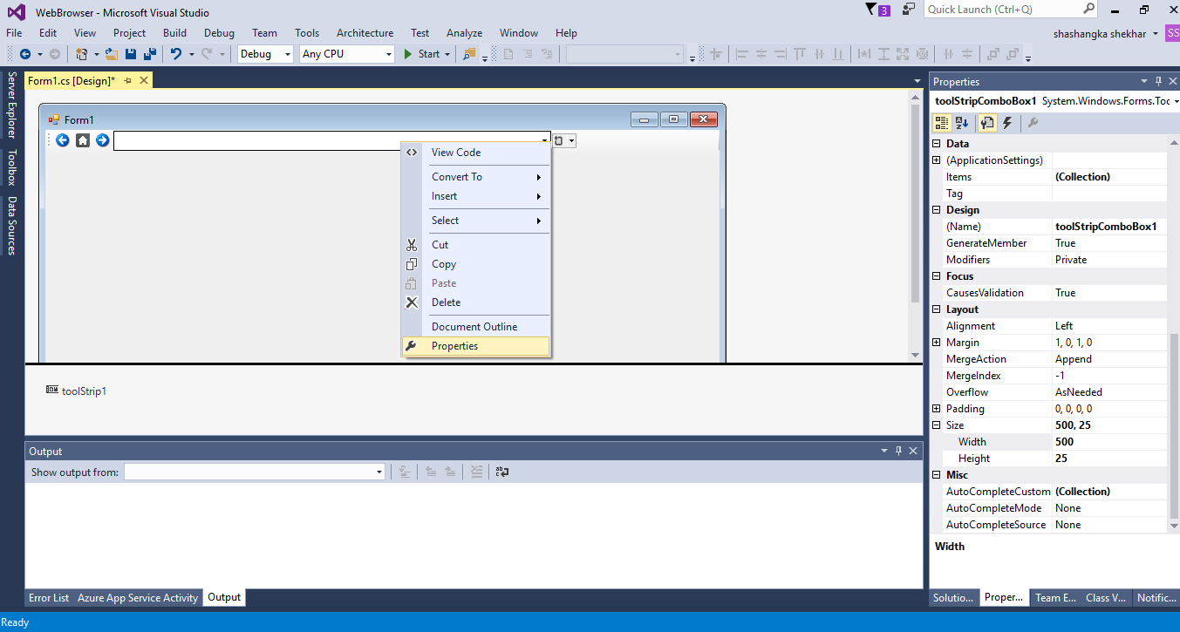This screenshot has width=1180, height=632.
Task: Open the Server Explorer side tab
Action: [12, 105]
